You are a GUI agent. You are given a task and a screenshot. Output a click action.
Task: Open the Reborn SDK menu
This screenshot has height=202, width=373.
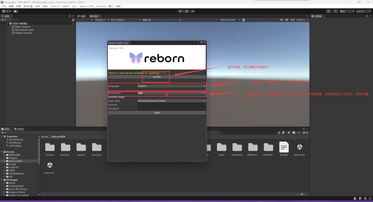pyautogui.click(x=86, y=7)
